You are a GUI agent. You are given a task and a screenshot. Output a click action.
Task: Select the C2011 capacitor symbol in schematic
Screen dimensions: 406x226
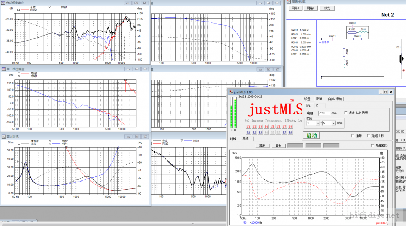tap(332, 39)
